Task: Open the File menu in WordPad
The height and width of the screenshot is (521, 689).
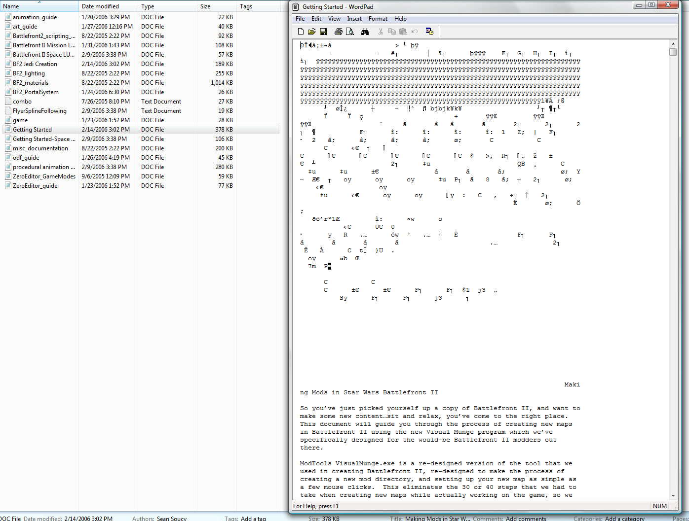Action: (300, 19)
